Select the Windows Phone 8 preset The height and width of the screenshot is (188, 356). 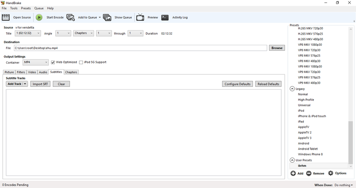coord(311,154)
